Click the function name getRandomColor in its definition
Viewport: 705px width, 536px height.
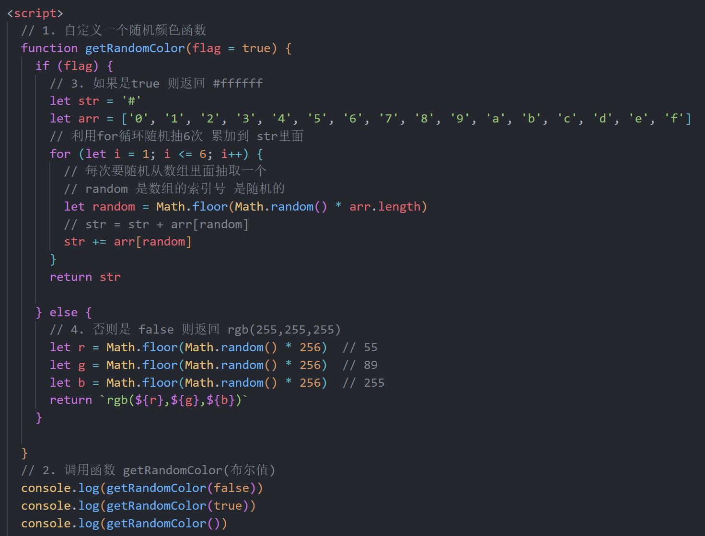(135, 48)
